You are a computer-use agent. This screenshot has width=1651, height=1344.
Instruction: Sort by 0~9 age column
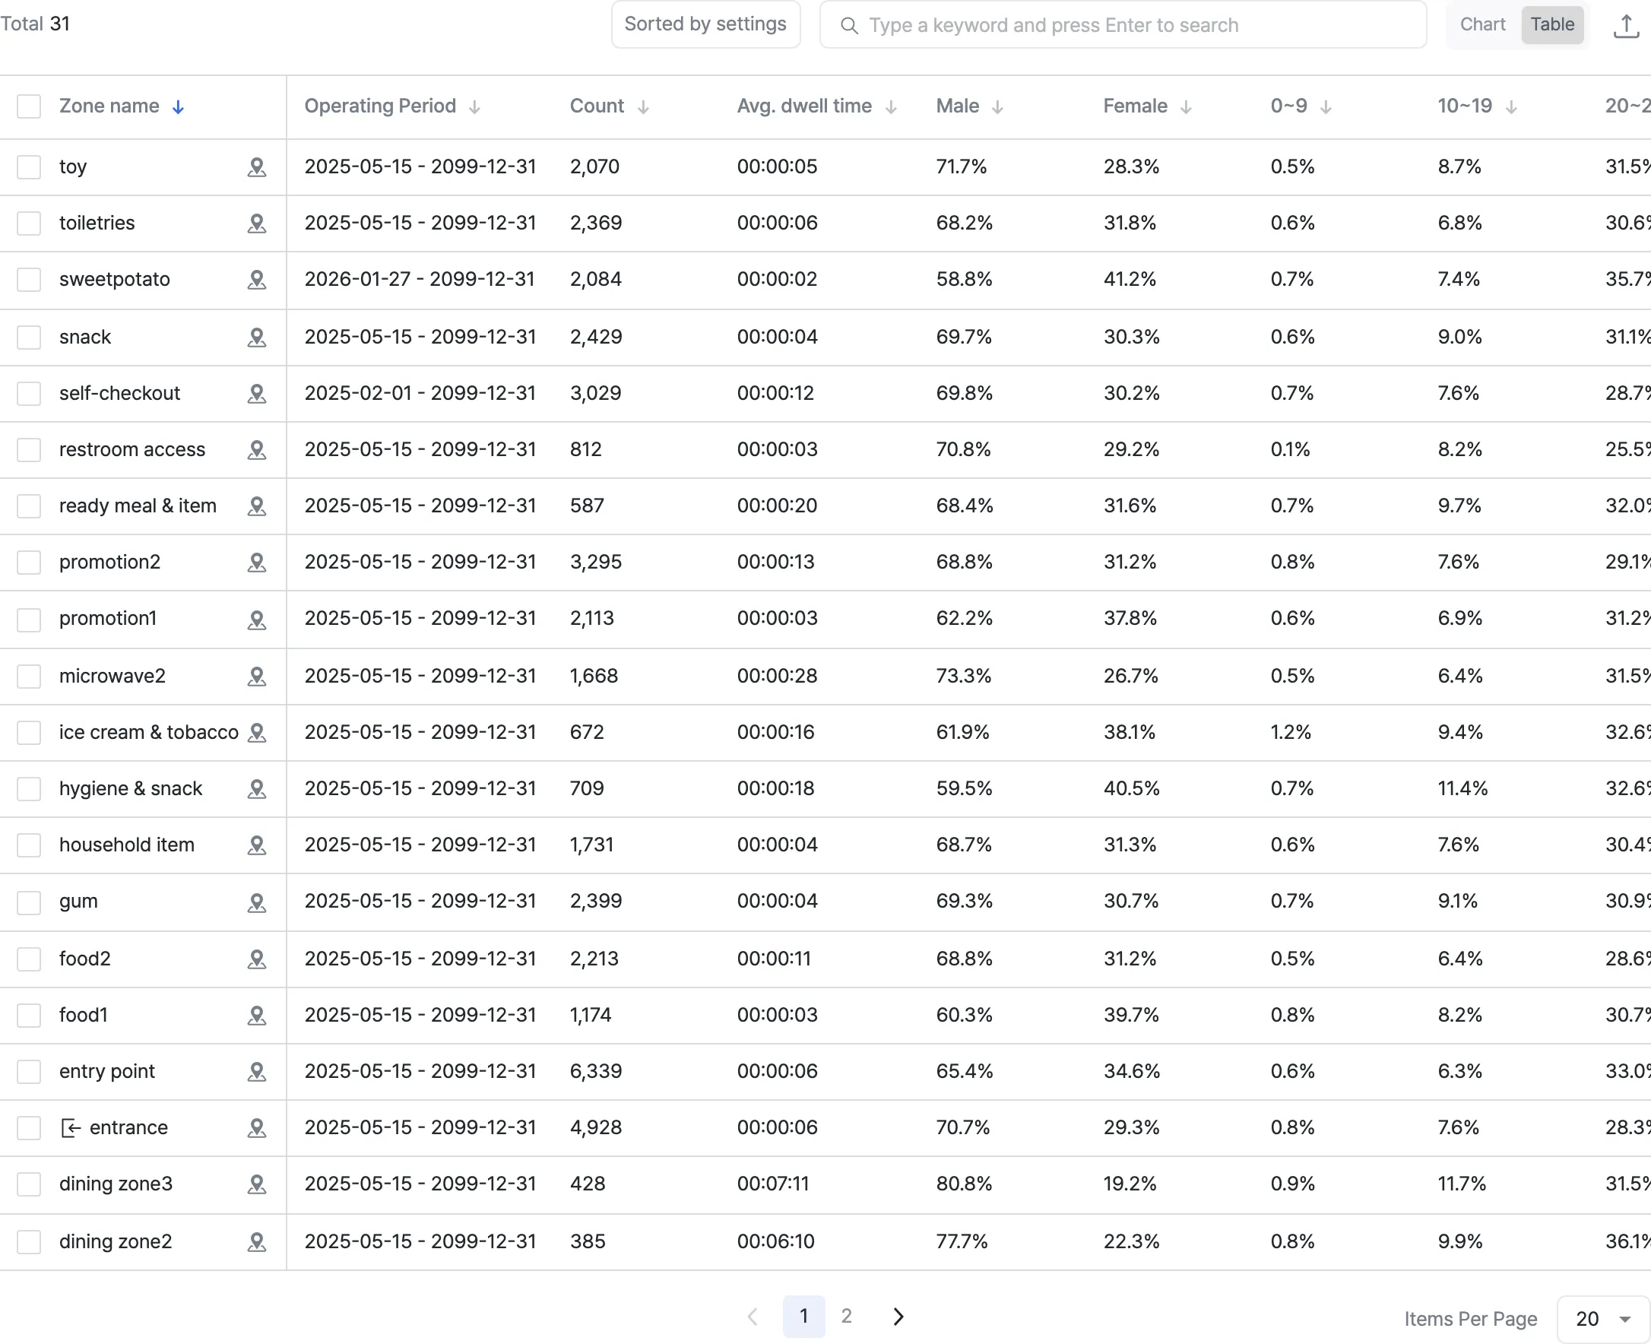[x=1326, y=107]
